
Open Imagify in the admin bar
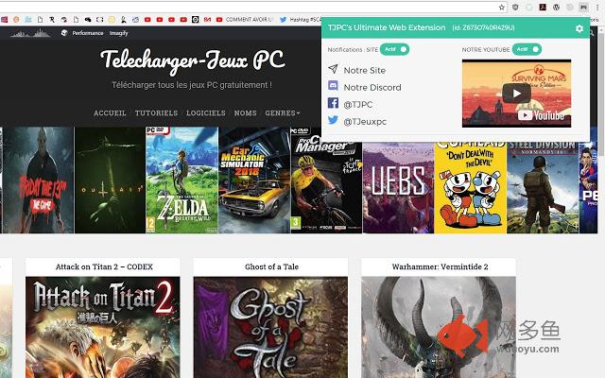(118, 33)
